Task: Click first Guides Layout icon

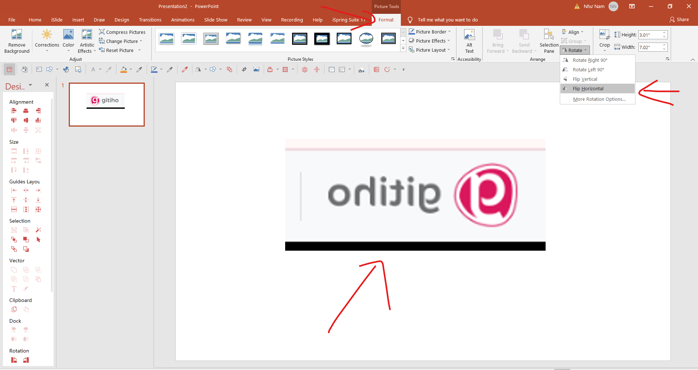Action: 14,190
